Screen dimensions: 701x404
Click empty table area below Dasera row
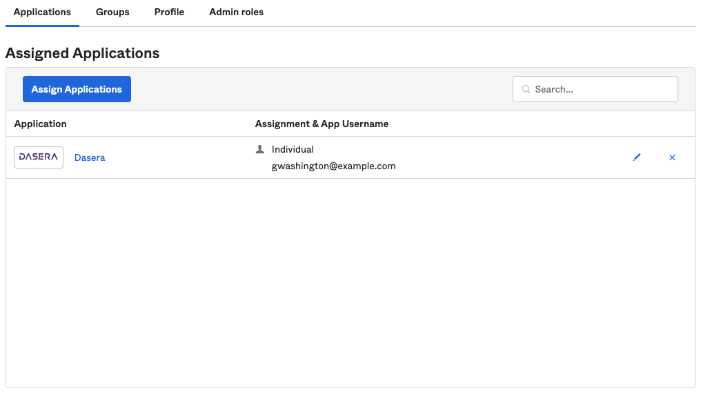[350, 282]
